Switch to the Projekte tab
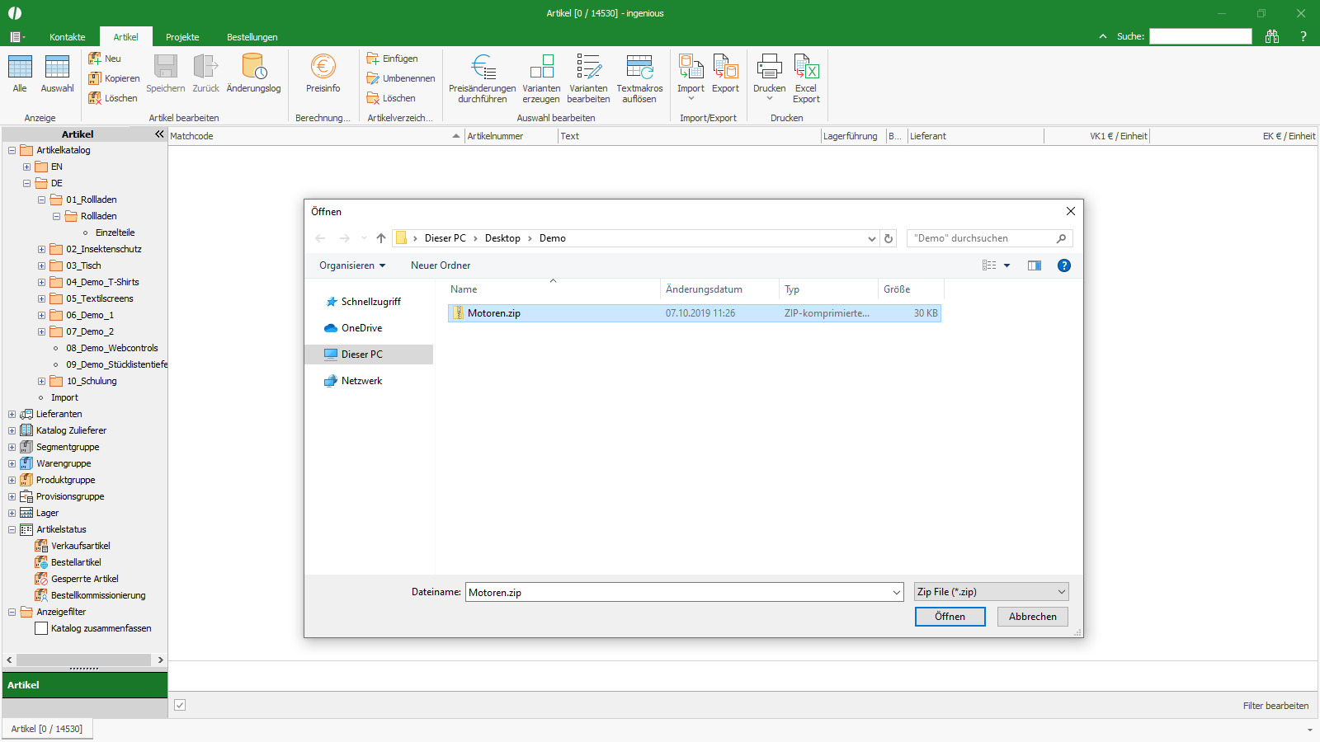1320x742 pixels. click(x=182, y=37)
